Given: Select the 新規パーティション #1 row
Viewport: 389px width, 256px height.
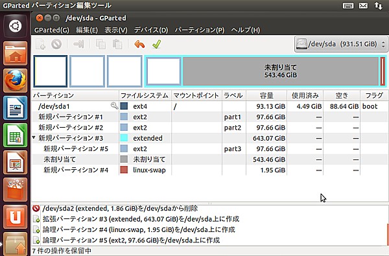Looking at the screenshot, I should 209,117.
